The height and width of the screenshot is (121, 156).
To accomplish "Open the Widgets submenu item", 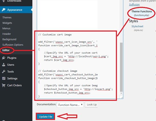I will [7, 23].
